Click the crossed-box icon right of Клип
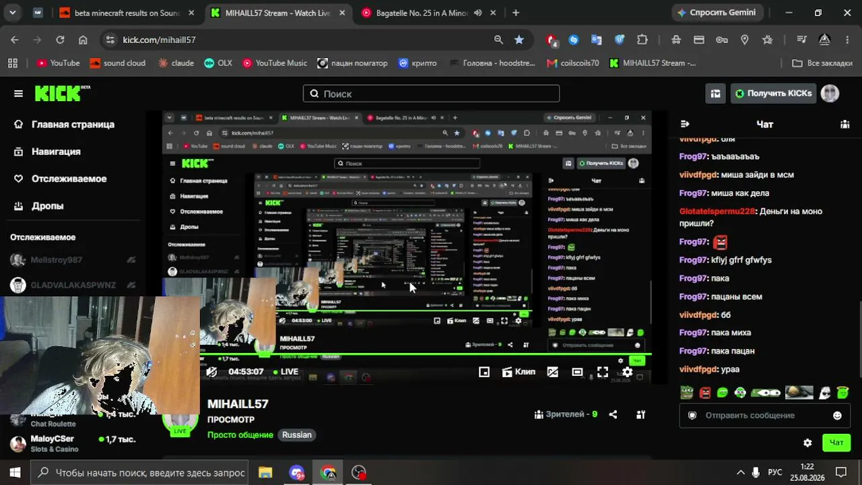 [x=553, y=372]
